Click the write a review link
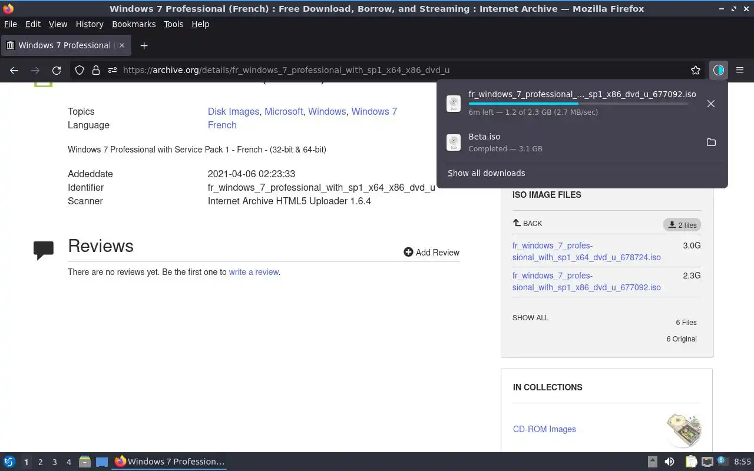Screen dimensions: 754x471 tap(254, 272)
